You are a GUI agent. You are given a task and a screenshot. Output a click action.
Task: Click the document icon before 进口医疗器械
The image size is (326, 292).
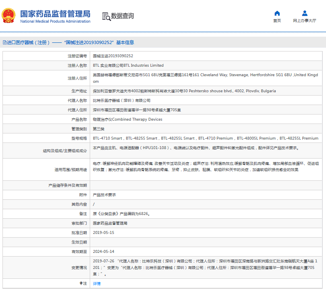5,42
